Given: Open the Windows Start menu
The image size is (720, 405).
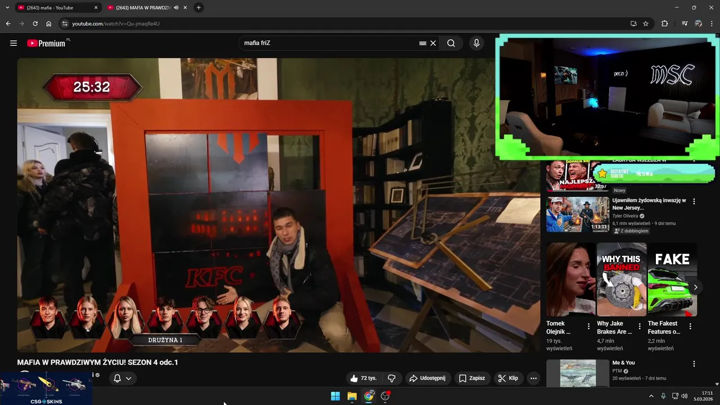Looking at the screenshot, I should pos(335,396).
